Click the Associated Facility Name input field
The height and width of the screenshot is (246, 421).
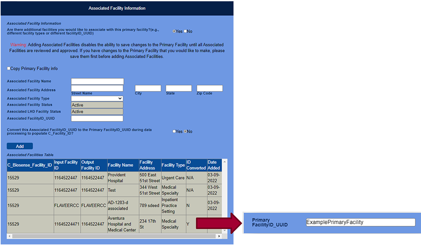point(97,81)
